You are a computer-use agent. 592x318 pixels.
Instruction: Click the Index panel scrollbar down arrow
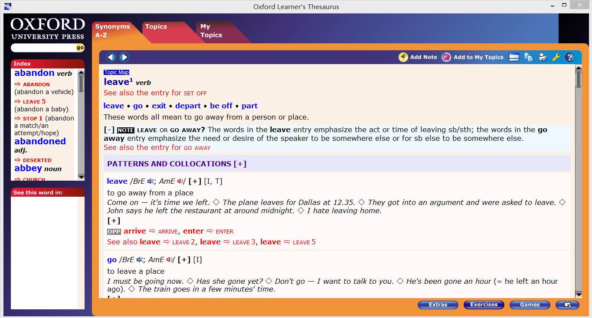pos(81,177)
